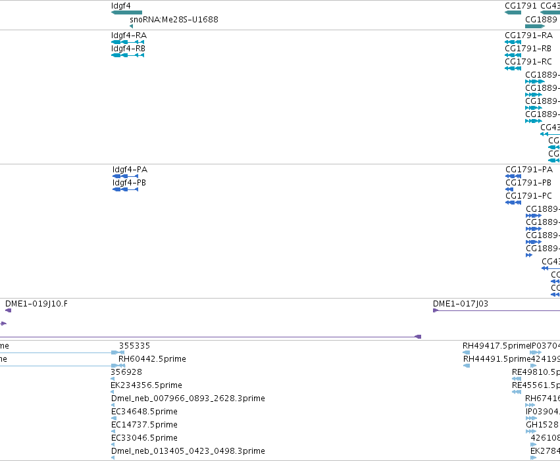This screenshot has height=461, width=560.
Task: Open the CG1791-RB transcript label
Action: click(x=528, y=49)
